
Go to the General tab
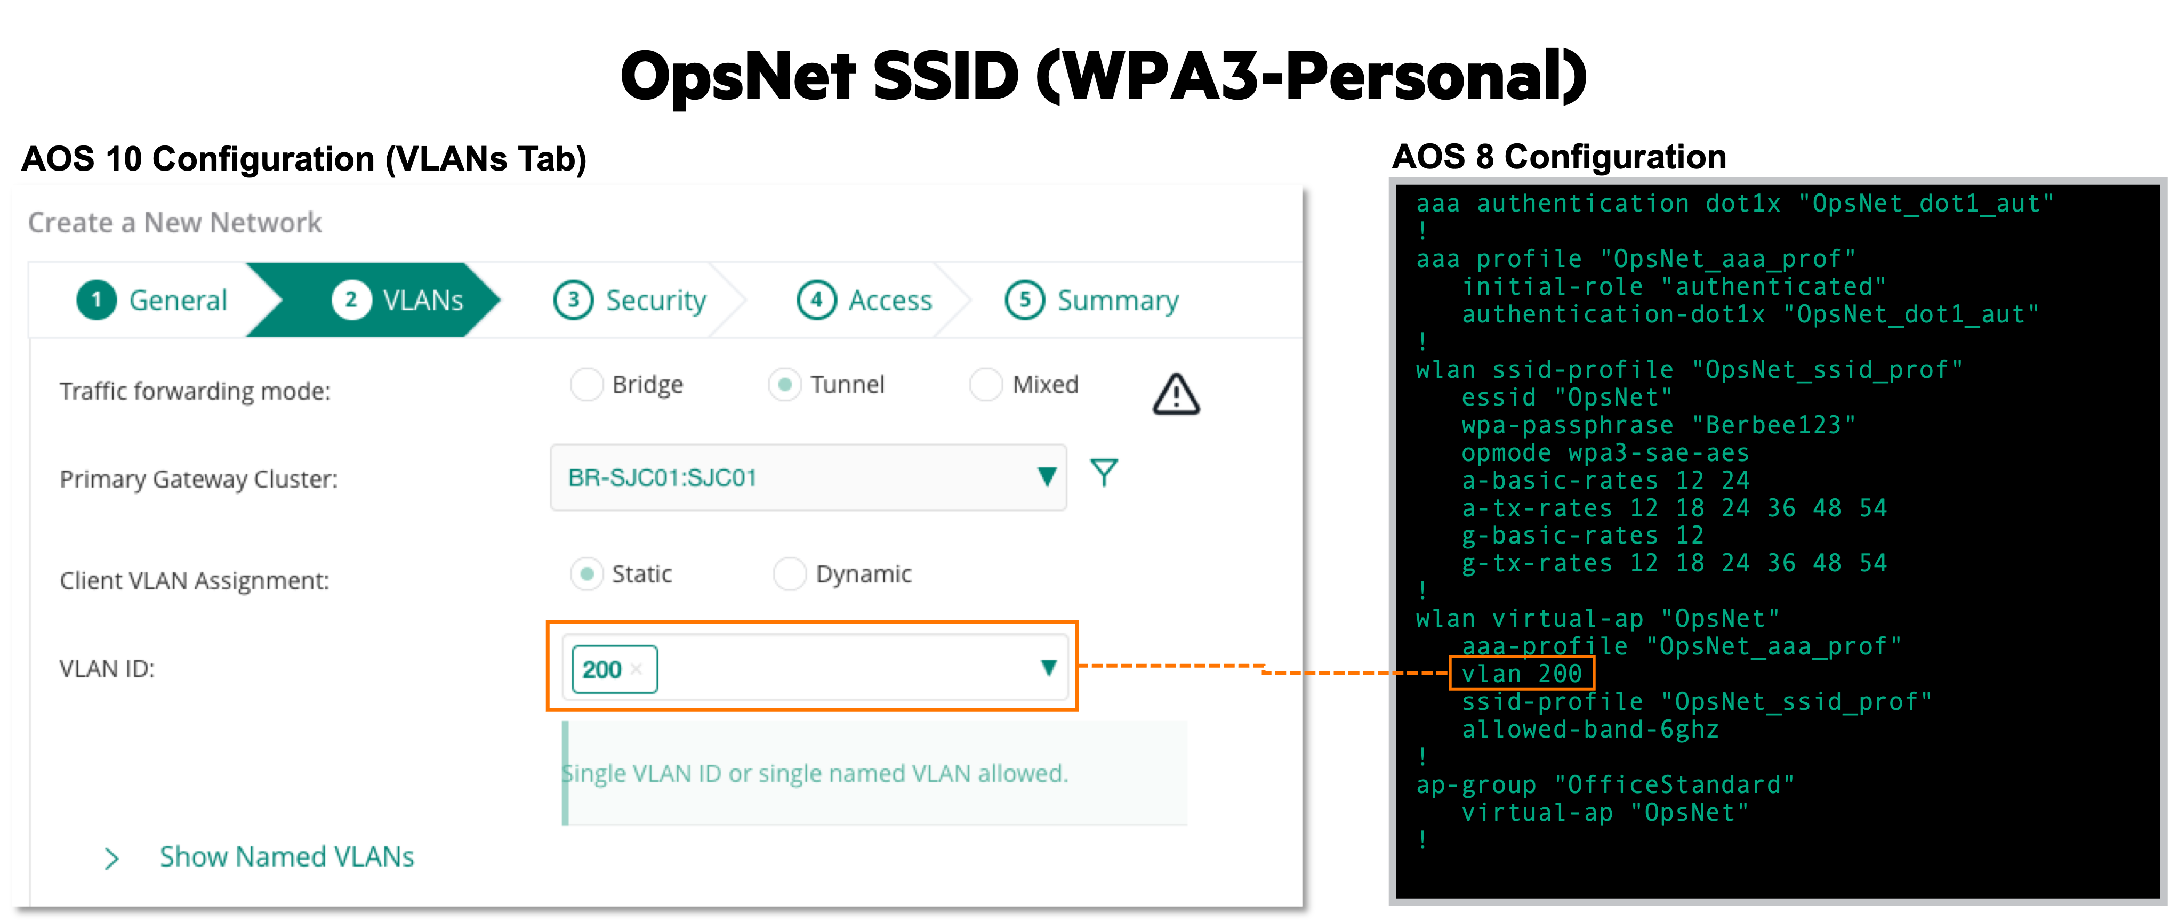pyautogui.click(x=152, y=300)
